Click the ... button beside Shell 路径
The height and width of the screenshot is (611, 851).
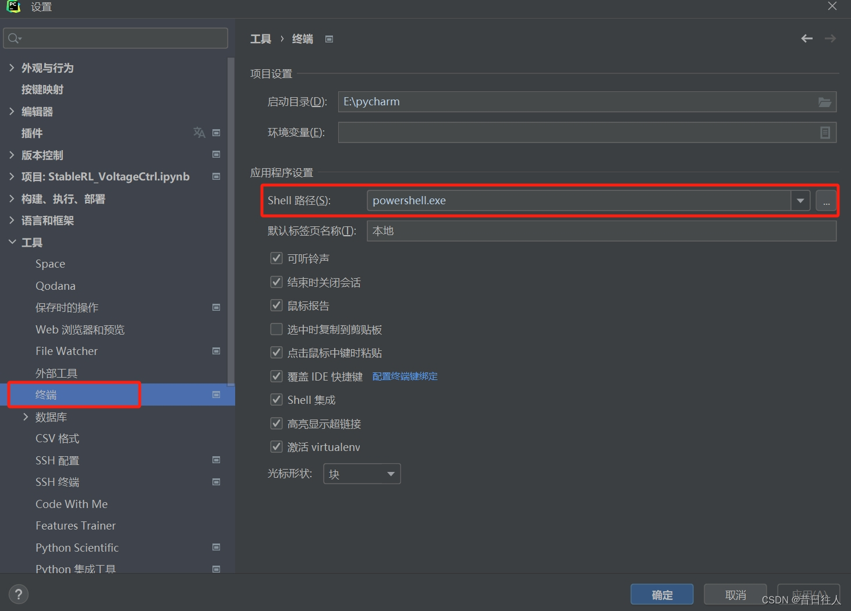point(826,201)
